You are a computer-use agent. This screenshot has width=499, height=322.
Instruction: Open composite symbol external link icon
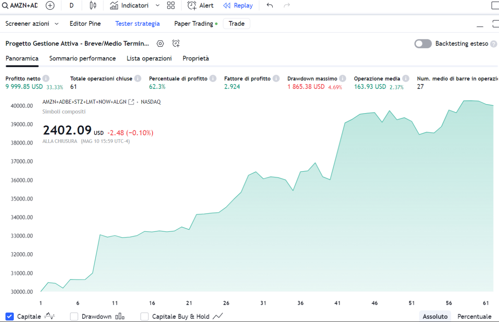tap(131, 102)
